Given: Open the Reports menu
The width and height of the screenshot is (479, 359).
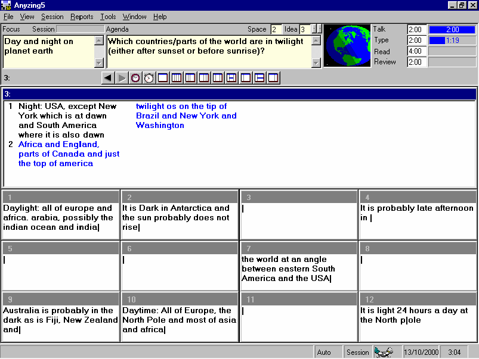Looking at the screenshot, I should pyautogui.click(x=82, y=17).
